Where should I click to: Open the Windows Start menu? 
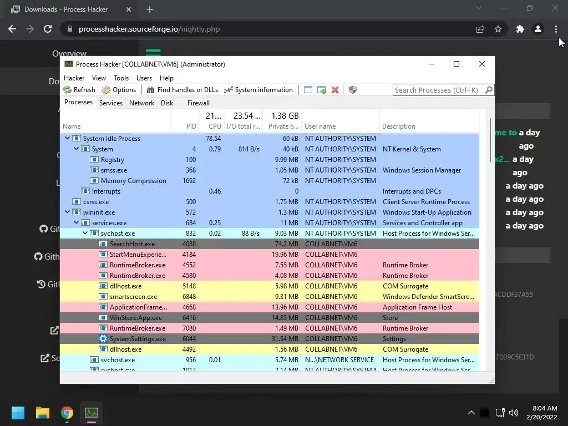click(18, 413)
